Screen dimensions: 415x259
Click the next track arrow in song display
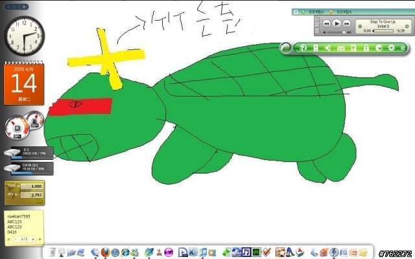[x=407, y=26]
